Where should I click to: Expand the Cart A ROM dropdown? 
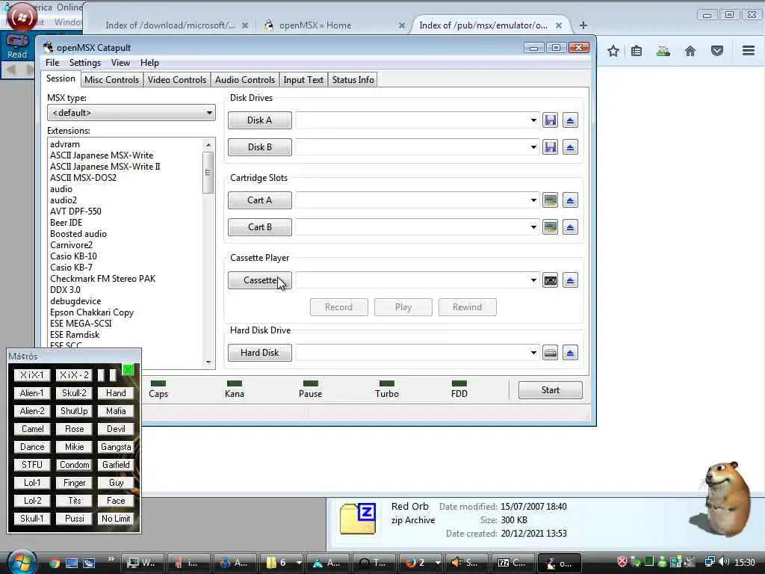533,200
